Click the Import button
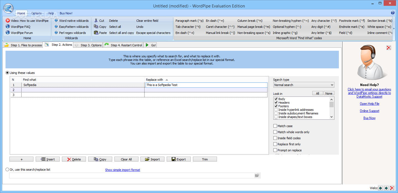The image size is (398, 193). (152, 159)
